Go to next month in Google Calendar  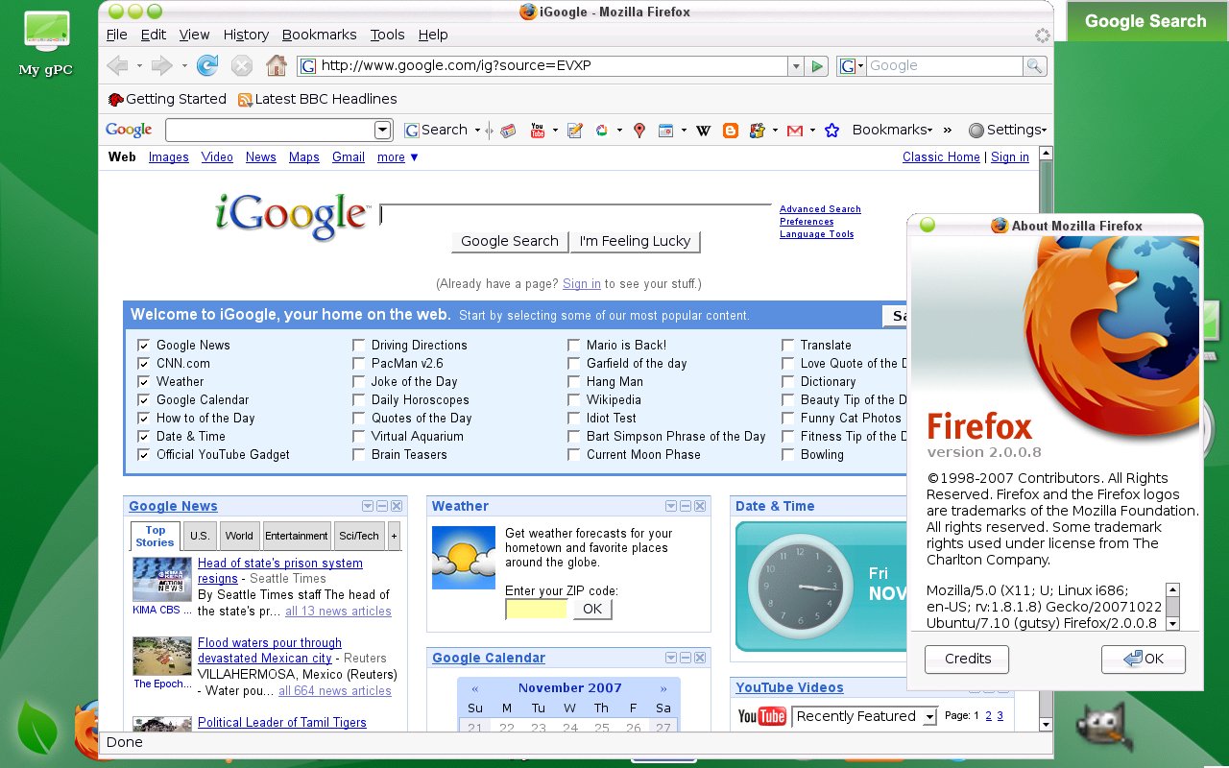point(663,688)
